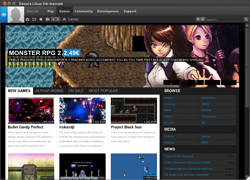
Task: Open the Development tab
Action: point(108,11)
